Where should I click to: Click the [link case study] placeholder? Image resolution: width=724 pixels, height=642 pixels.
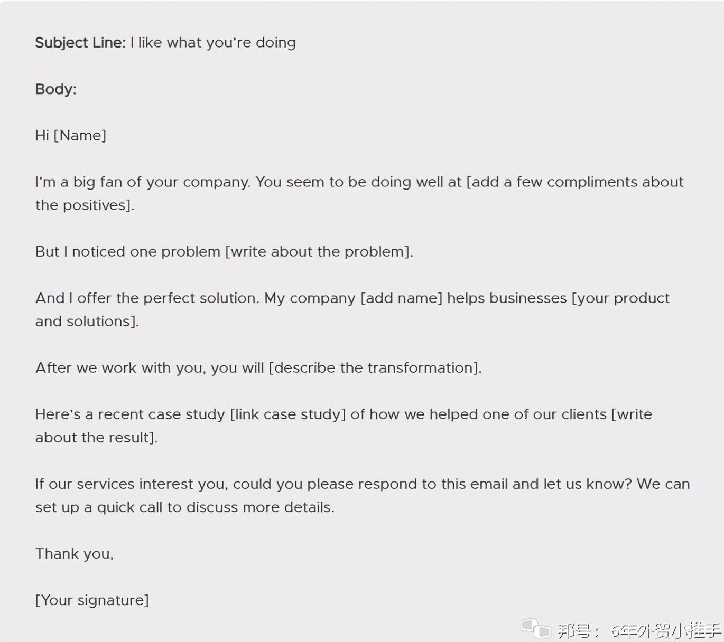(x=288, y=414)
